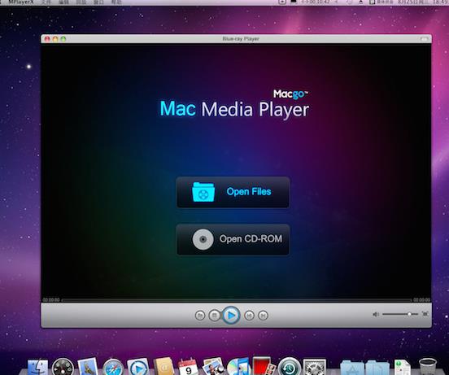The height and width of the screenshot is (375, 449).
Task: Enter full screen with the expand icon
Action: [425, 314]
